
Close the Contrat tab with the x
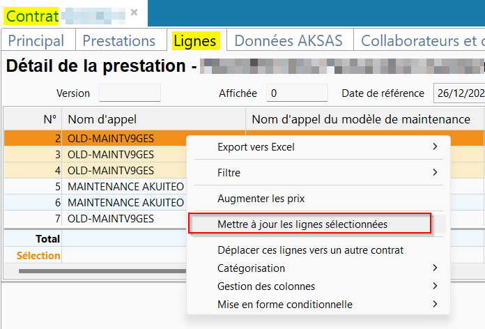click(x=134, y=13)
